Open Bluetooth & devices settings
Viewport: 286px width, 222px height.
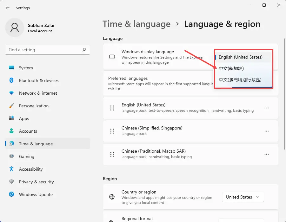(48, 80)
